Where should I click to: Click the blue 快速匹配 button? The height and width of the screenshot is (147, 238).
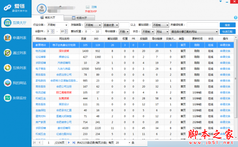(228, 31)
